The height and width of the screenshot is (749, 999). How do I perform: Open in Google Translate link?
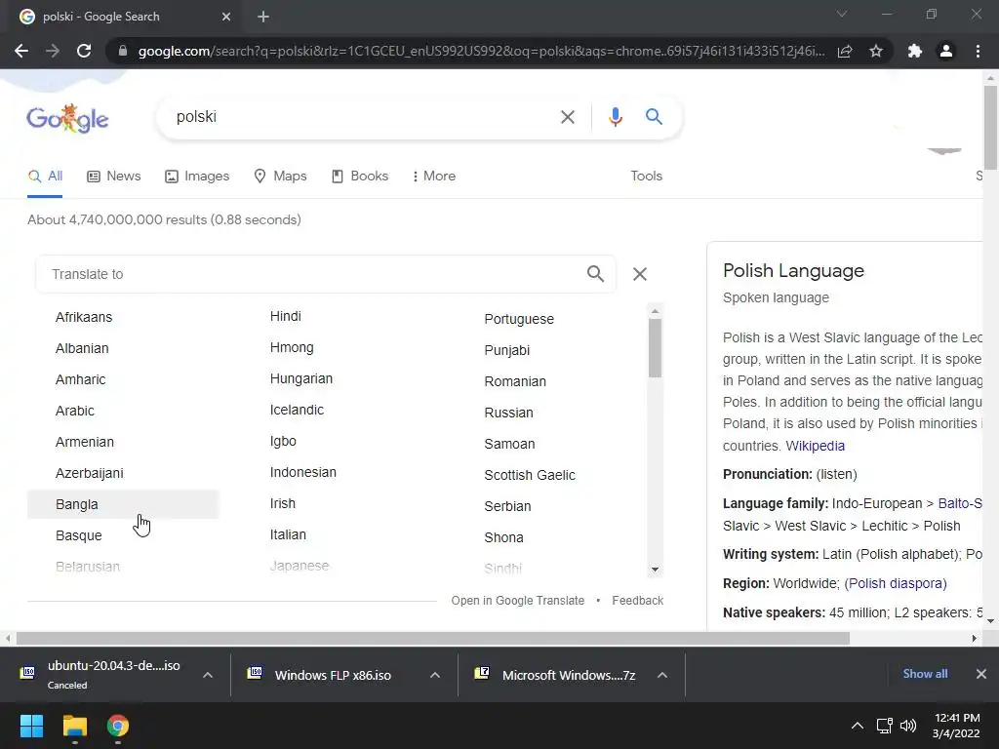tap(517, 601)
